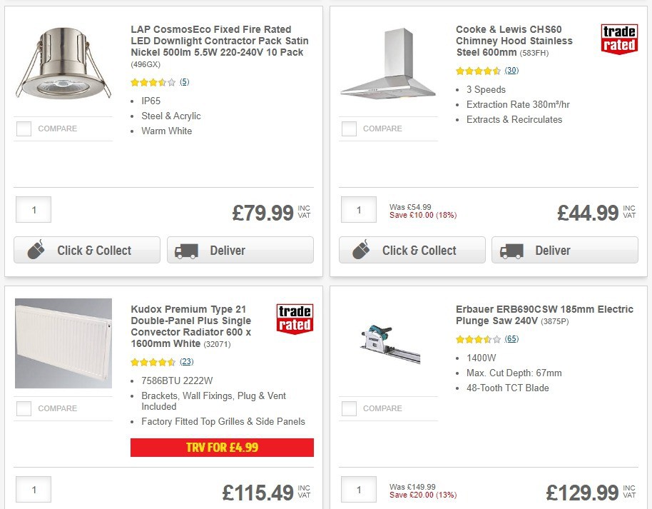The image size is (652, 509).
Task: Click the mouse icon on chimney hood Click & Collect
Action: point(360,251)
